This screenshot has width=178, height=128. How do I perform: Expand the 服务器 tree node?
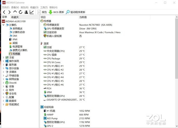(3, 65)
